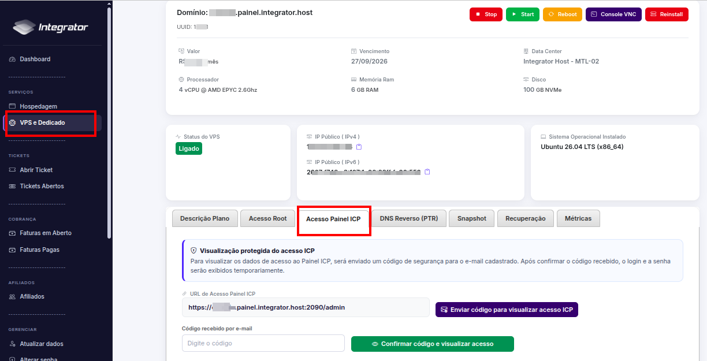Click the 27/09/2026 due date
Screen dimensions: 707x361
(x=370, y=61)
